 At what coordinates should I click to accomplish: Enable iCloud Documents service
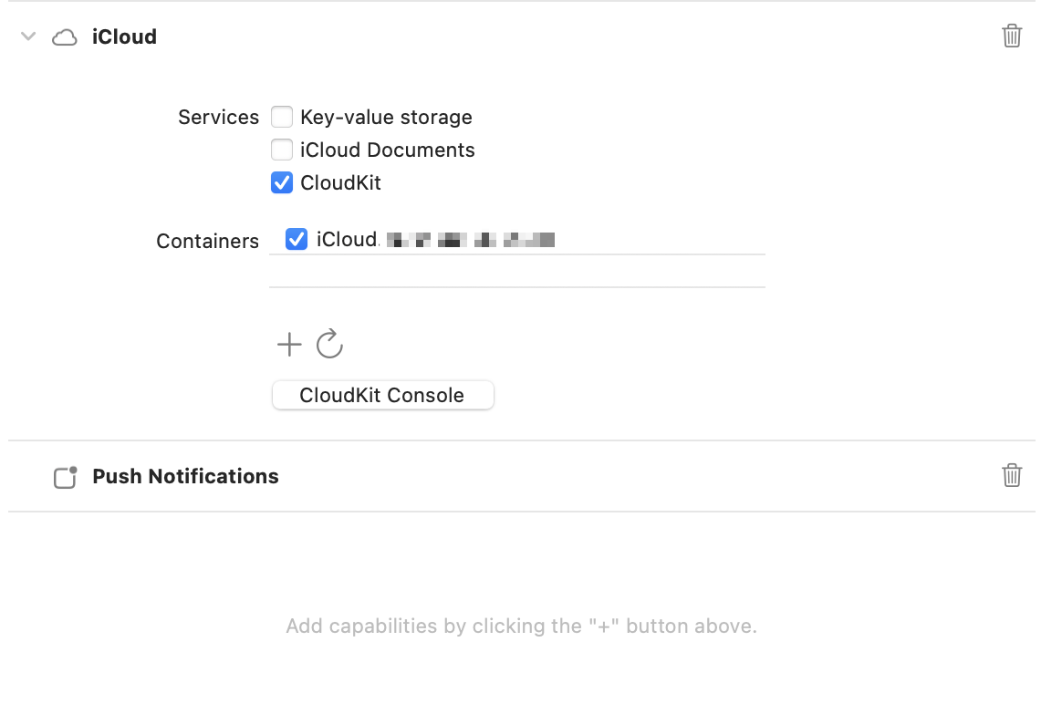pyautogui.click(x=283, y=150)
